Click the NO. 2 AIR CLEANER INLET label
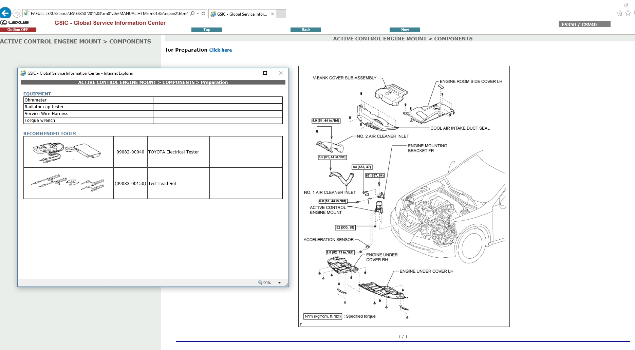Screen dimensions: 635x350 coord(383,136)
